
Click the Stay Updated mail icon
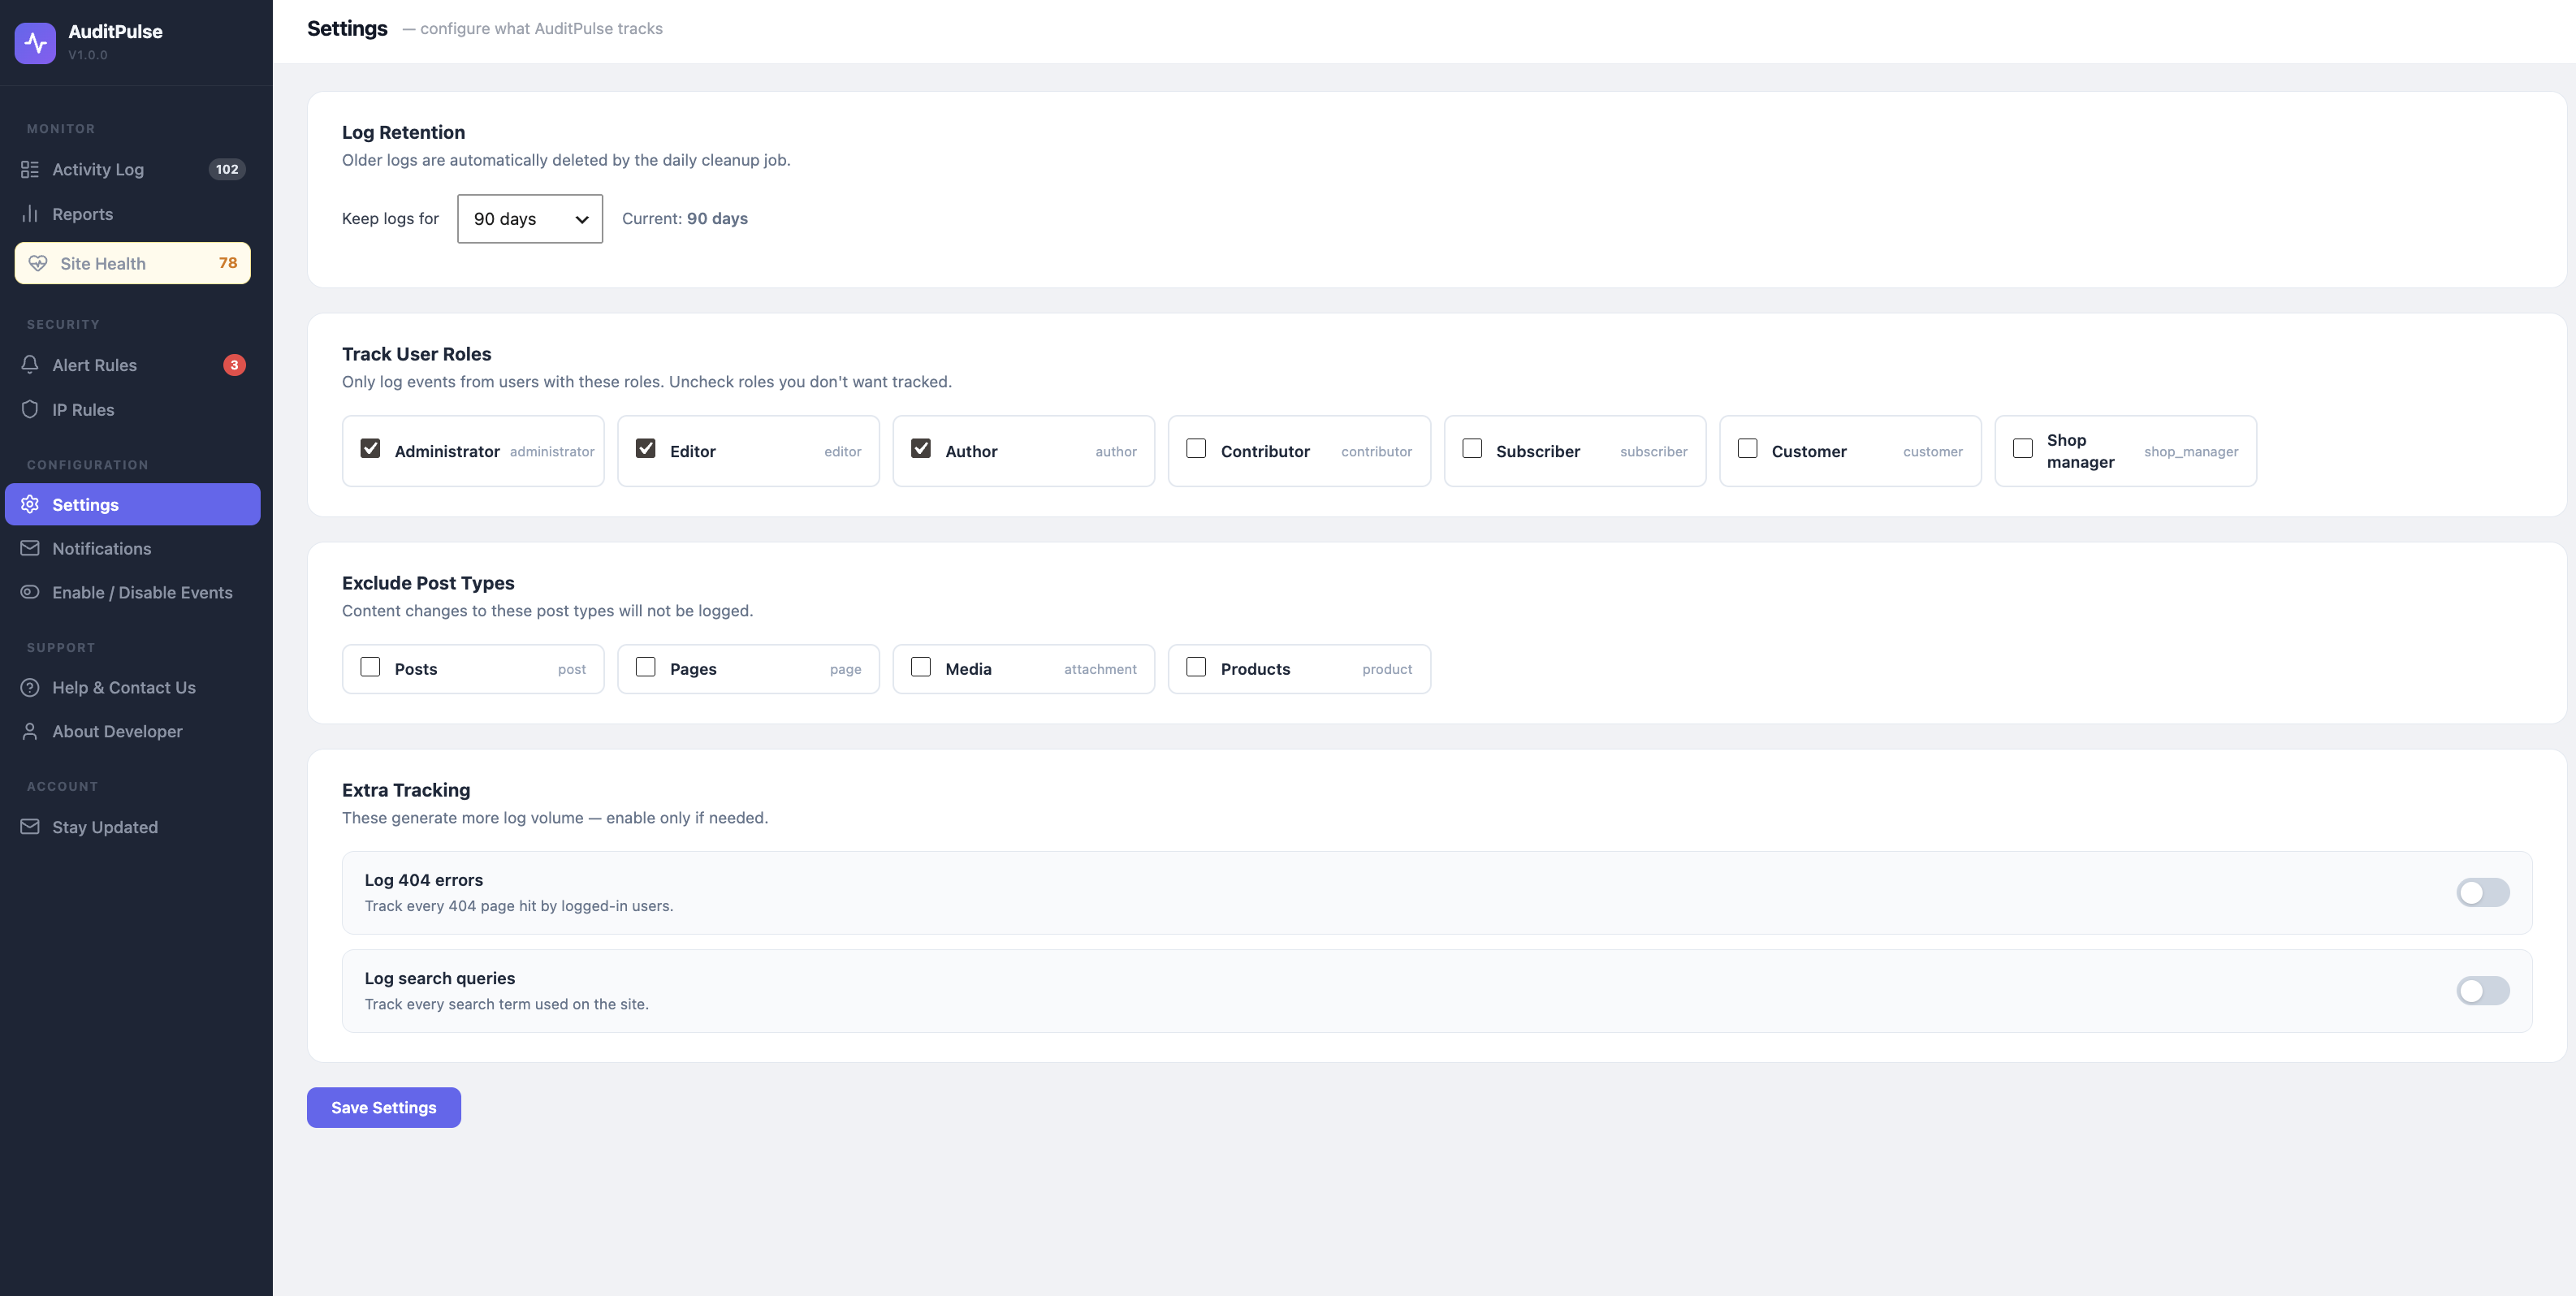(x=30, y=827)
